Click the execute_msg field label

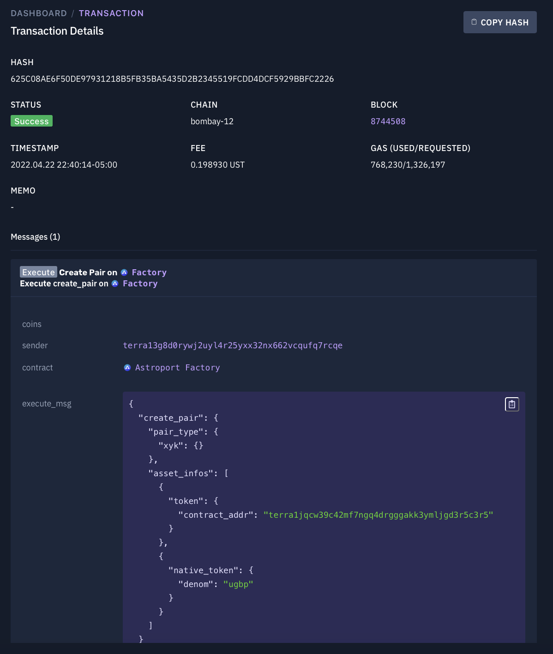click(47, 404)
